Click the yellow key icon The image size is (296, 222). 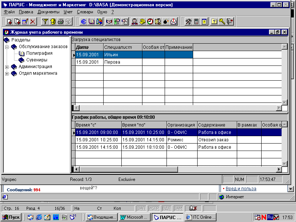(x=222, y=21)
